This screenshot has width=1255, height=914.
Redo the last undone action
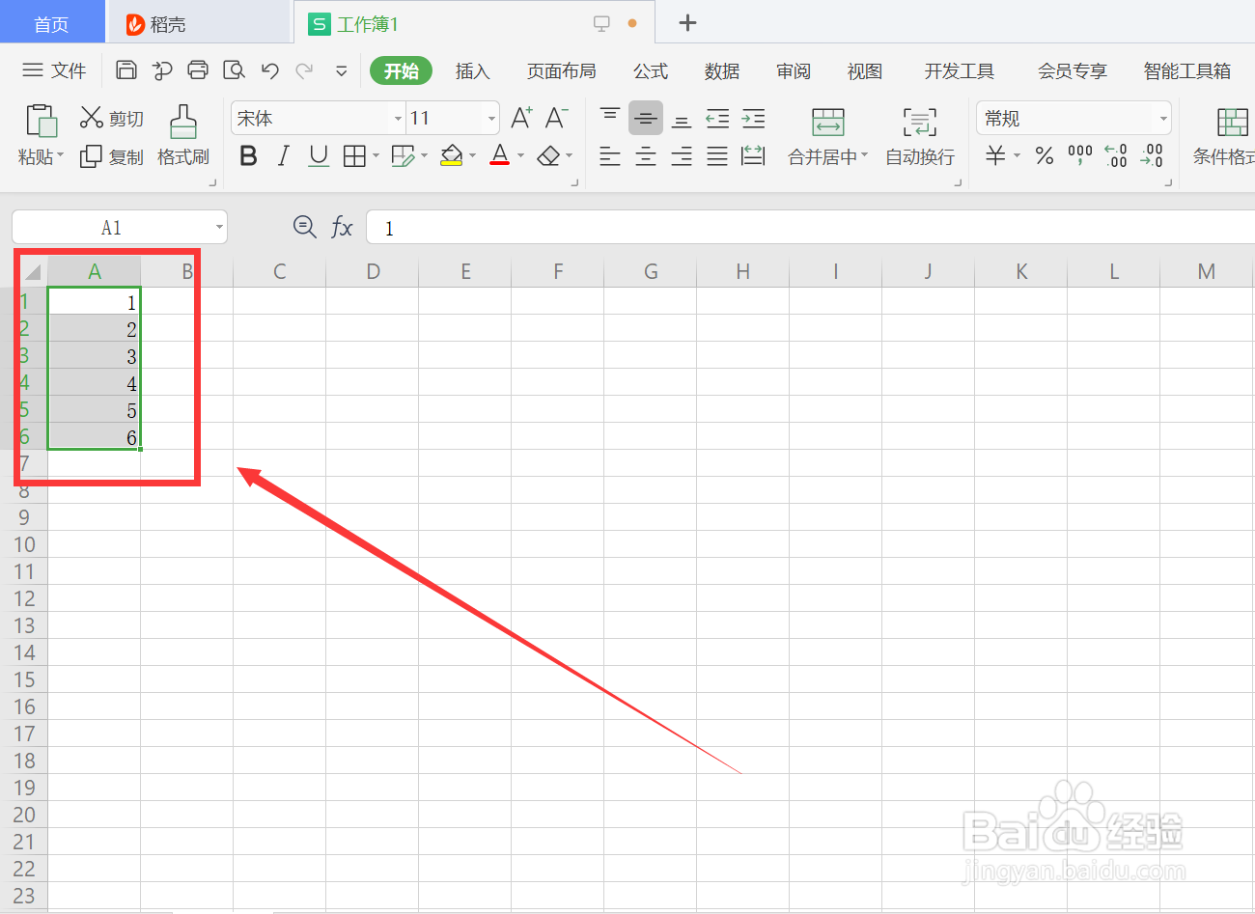tap(304, 69)
